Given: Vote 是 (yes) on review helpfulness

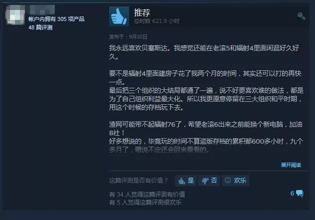Looking at the screenshot, I should point(186,181).
